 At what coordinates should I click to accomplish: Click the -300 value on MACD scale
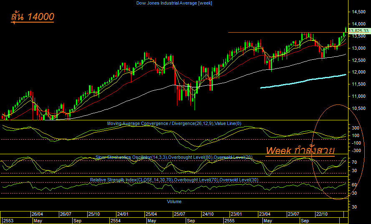(356, 151)
